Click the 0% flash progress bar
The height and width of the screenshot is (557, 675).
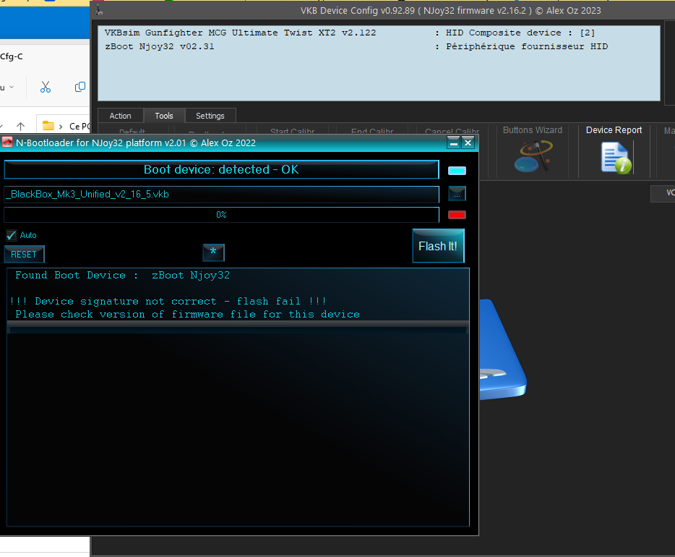(221, 215)
